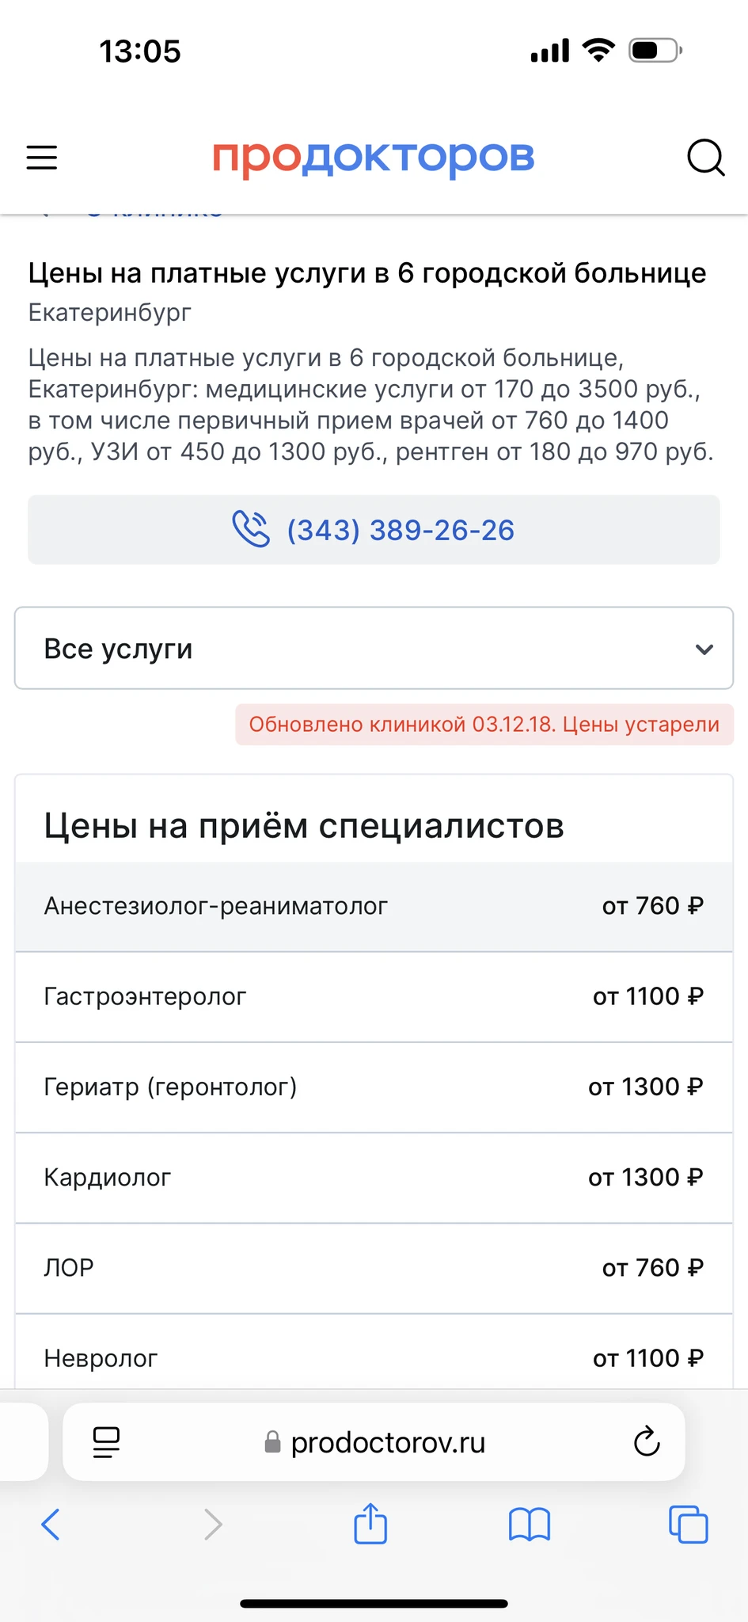Tap the ЛОР price row
Image resolution: width=748 pixels, height=1622 pixels.
click(x=374, y=1268)
